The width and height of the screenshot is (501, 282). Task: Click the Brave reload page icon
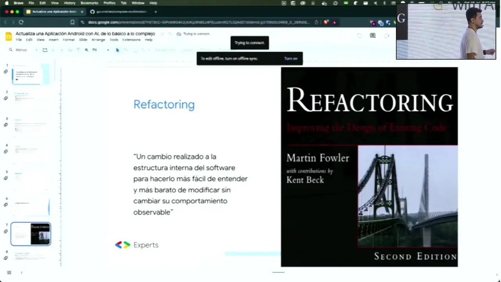[x=21, y=22]
